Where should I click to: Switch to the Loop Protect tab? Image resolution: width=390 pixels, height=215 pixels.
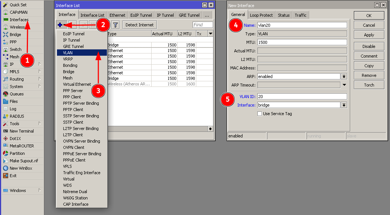tap(261, 15)
